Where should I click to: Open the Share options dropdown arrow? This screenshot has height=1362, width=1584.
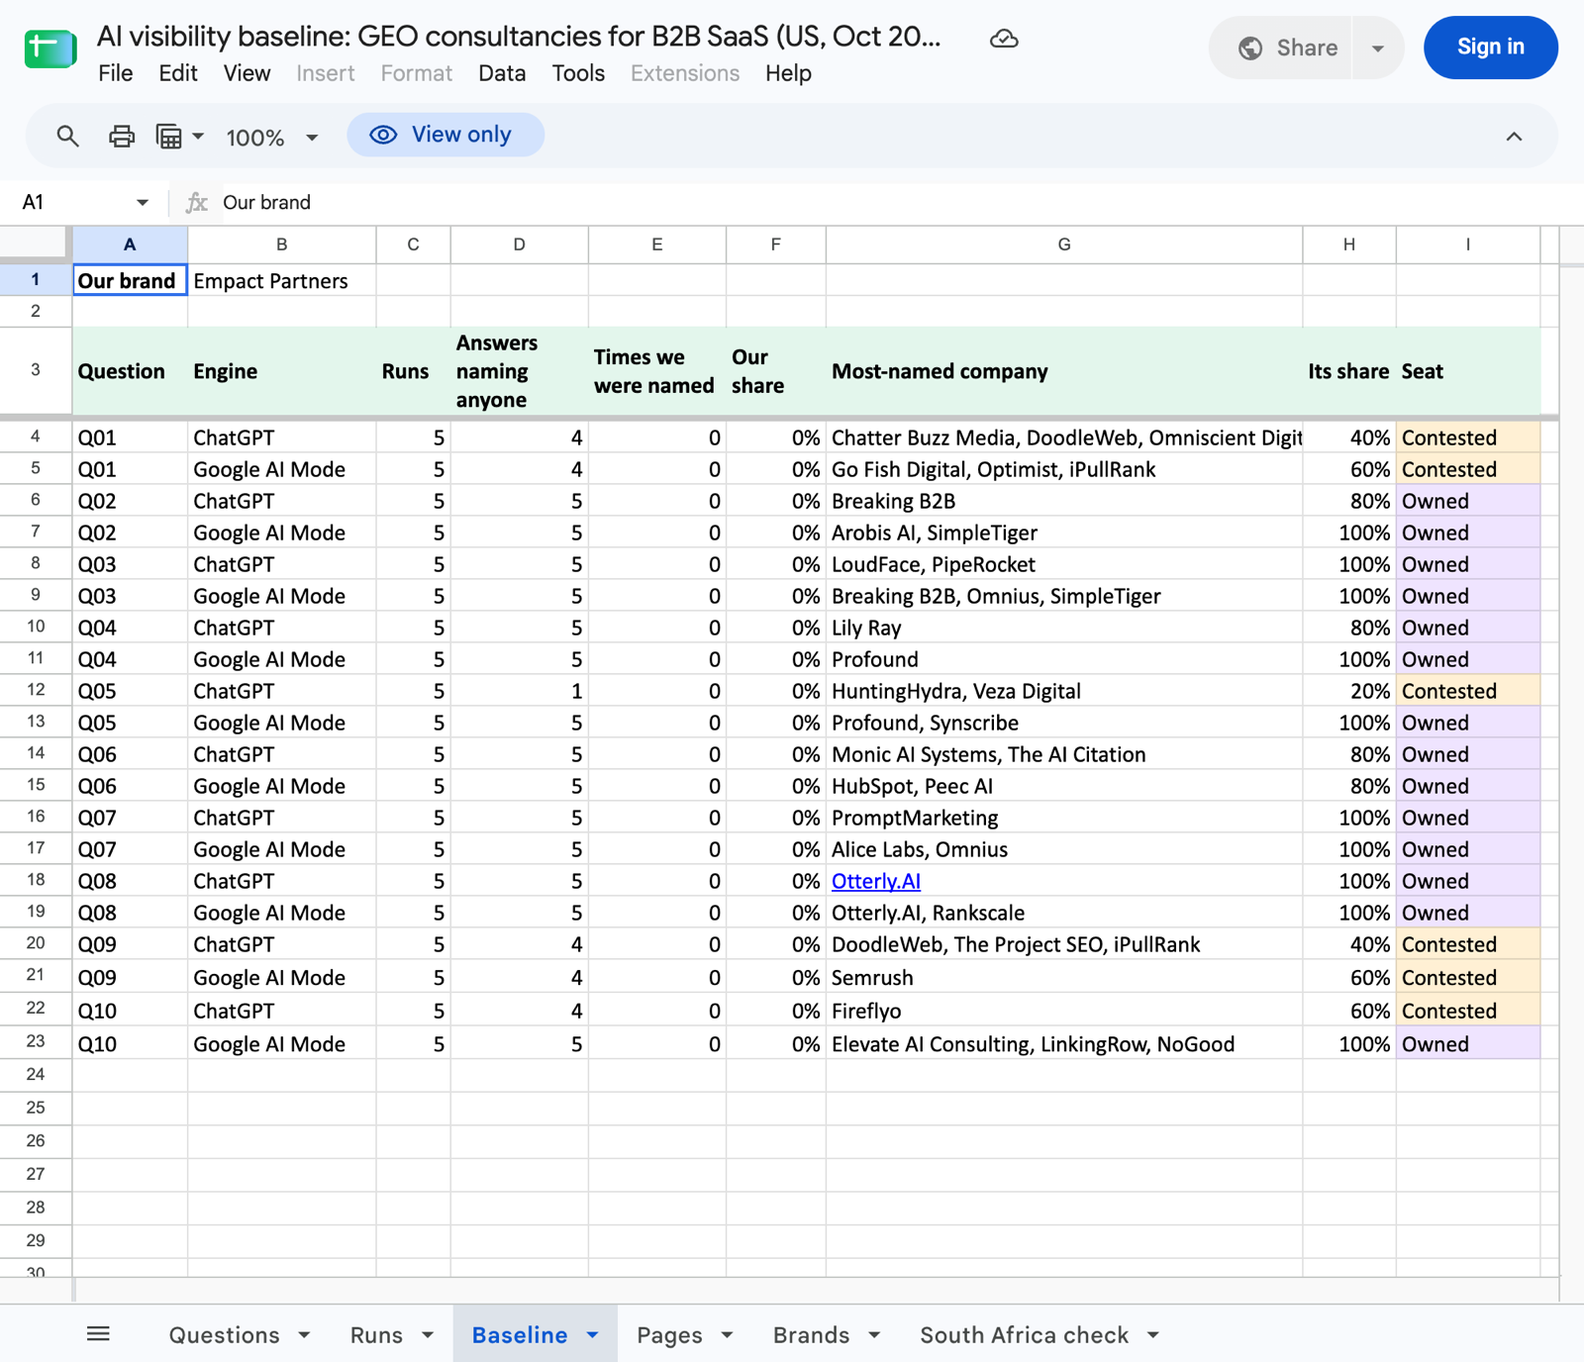[x=1378, y=48]
